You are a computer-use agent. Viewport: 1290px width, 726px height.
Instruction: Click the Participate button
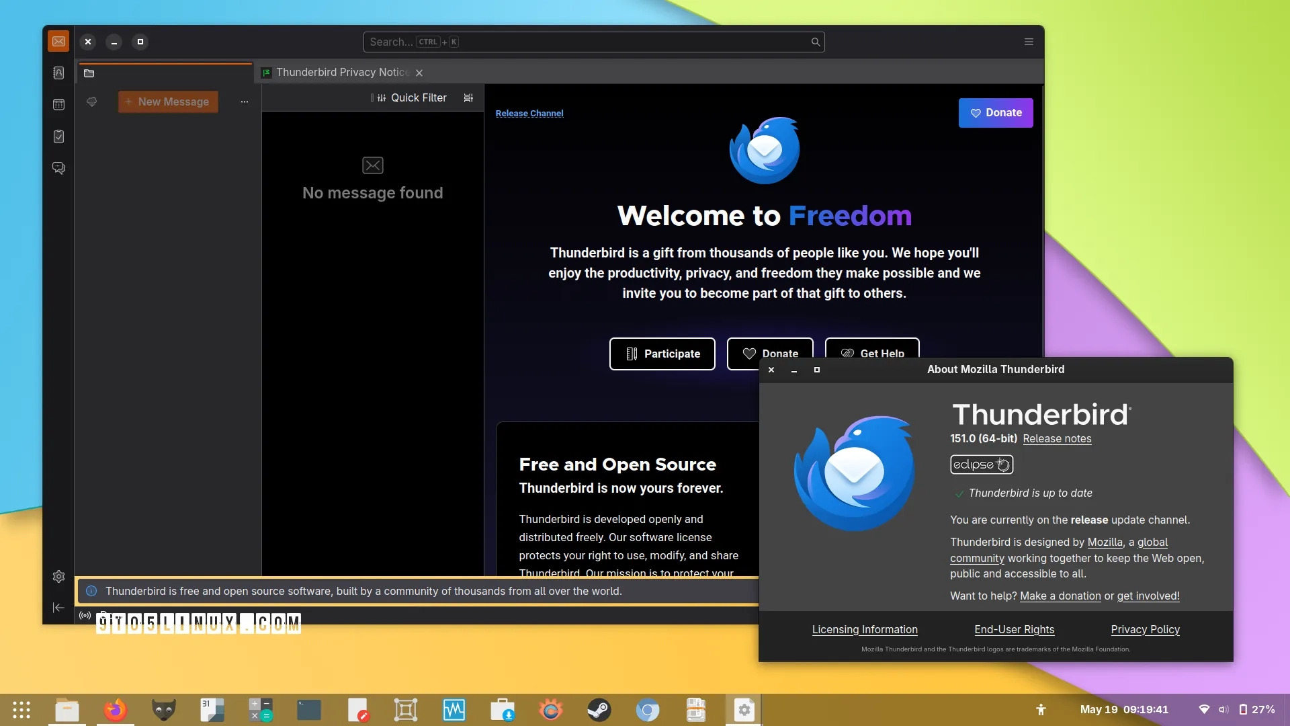662,354
